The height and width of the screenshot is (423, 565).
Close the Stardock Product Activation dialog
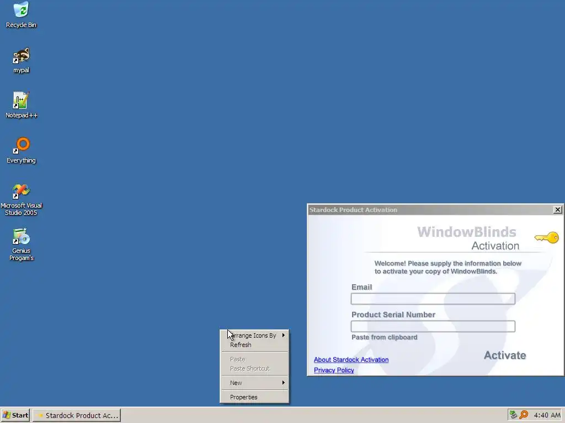point(557,209)
